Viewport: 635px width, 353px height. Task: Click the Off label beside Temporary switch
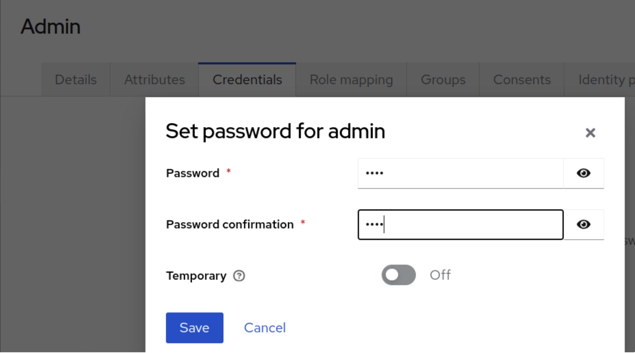click(x=440, y=275)
